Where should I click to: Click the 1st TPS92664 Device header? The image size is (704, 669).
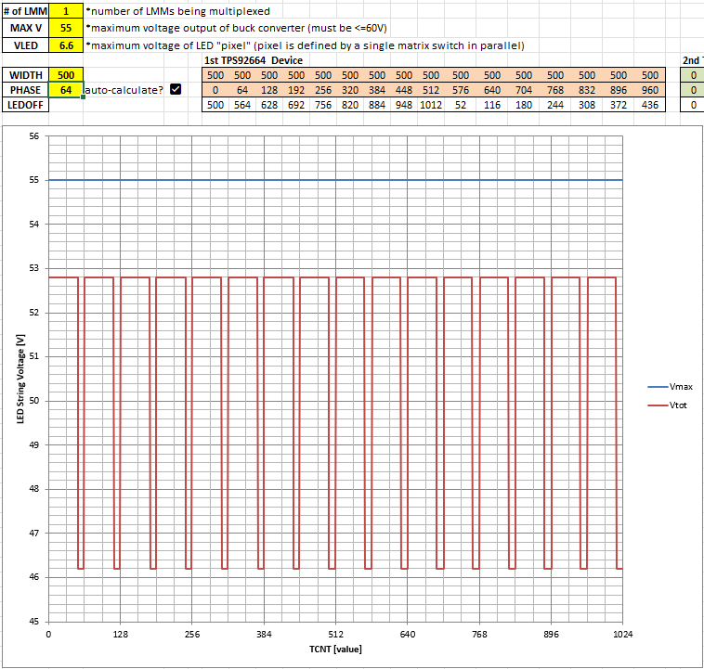pyautogui.click(x=253, y=60)
